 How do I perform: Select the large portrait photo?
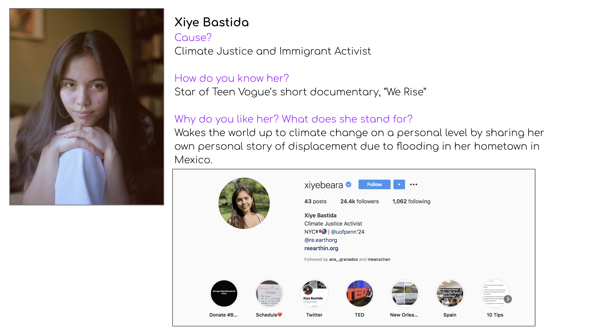pos(87,107)
